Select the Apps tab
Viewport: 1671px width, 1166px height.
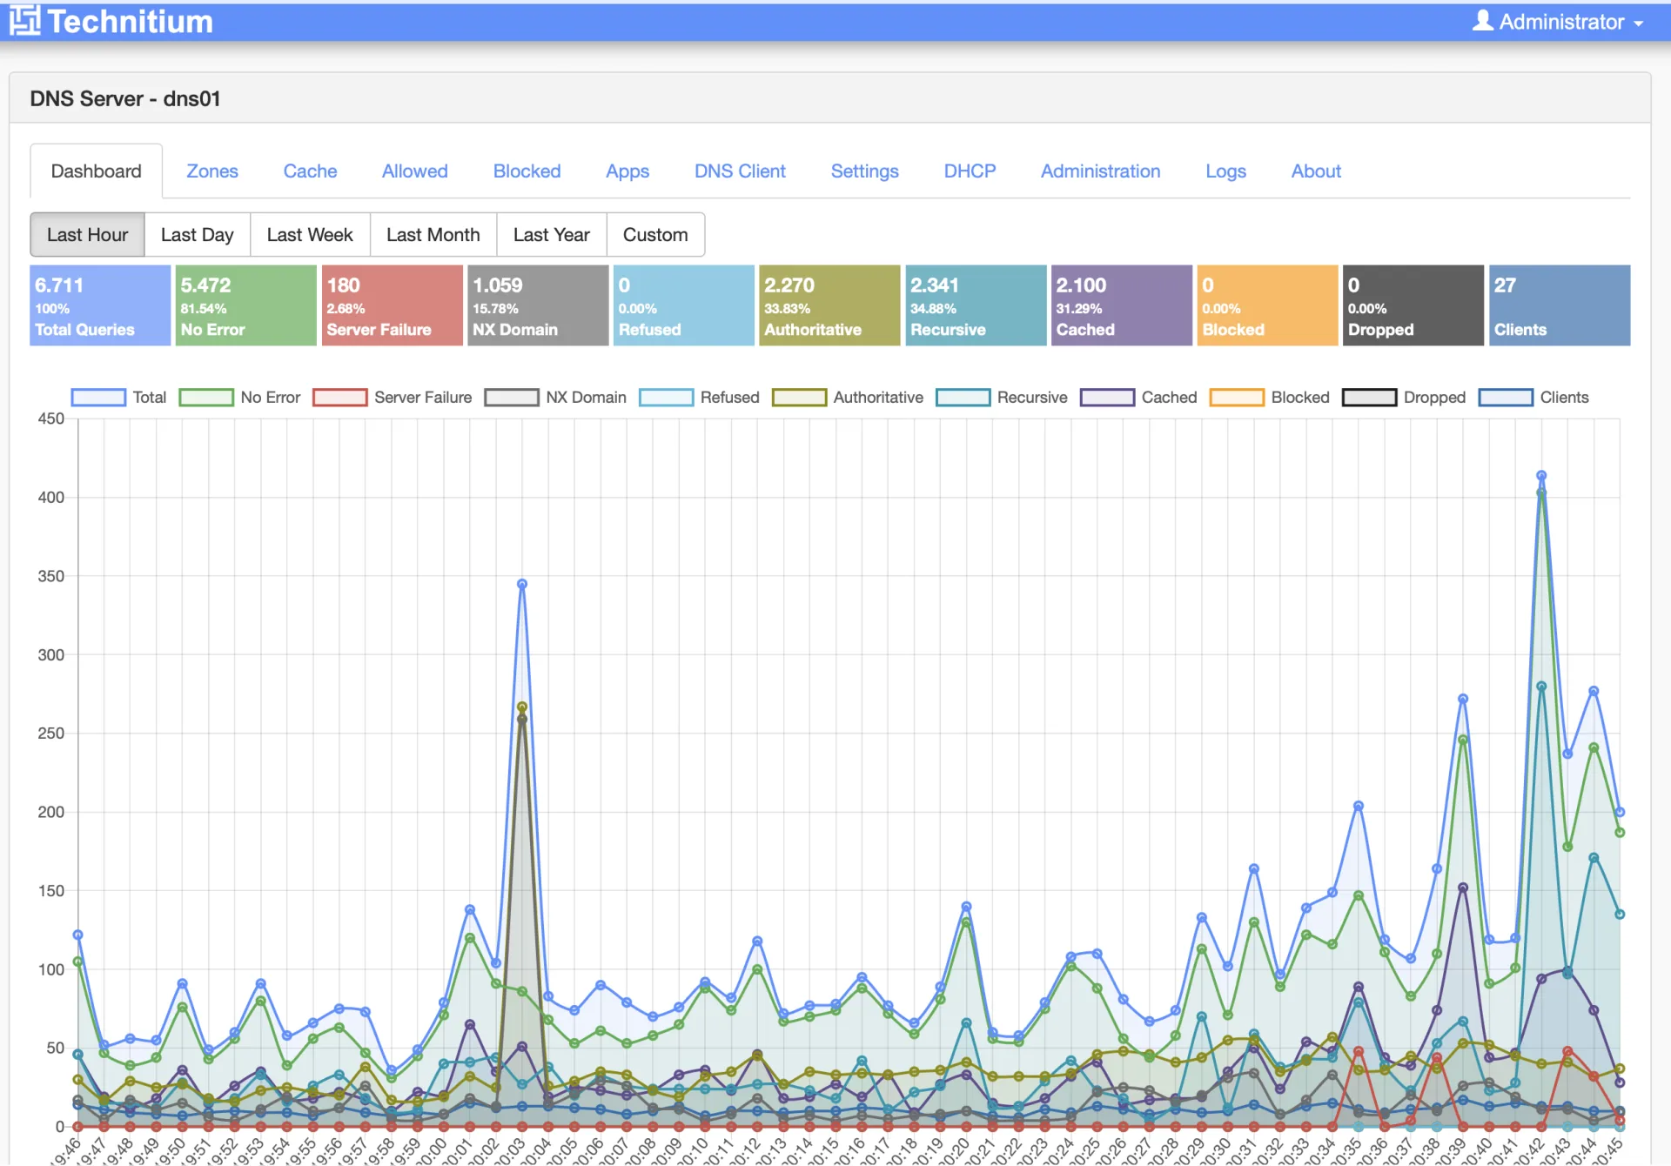627,171
